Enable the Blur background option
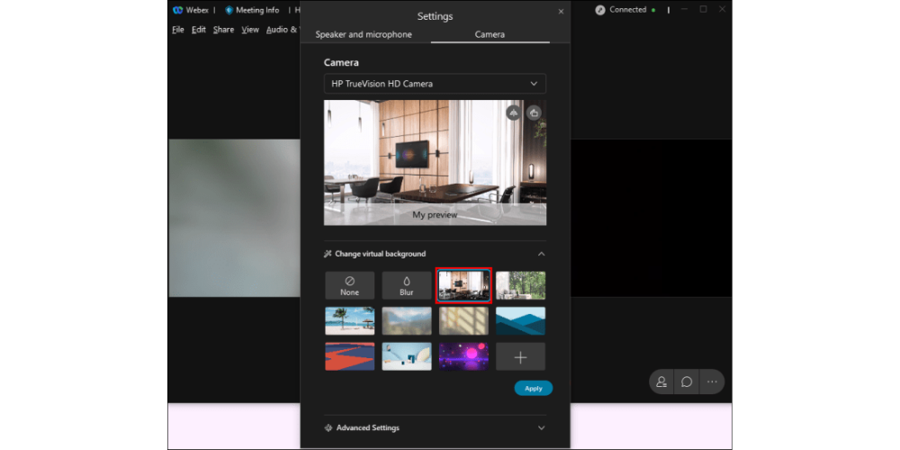Viewport: 900px width, 450px height. (406, 285)
